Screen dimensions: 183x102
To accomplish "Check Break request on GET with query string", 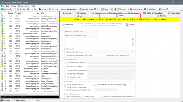I will click(x=95, y=85).
